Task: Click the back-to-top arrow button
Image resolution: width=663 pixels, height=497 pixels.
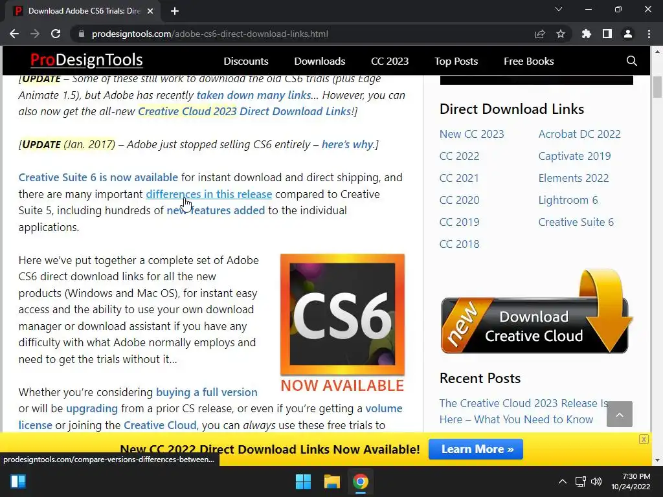Action: pyautogui.click(x=620, y=414)
